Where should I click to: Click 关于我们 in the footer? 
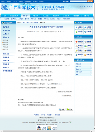click(x=36, y=115)
